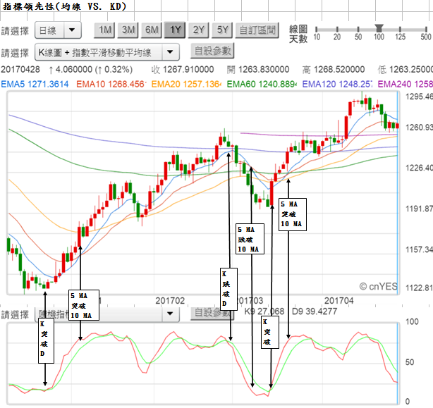This screenshot has height=408, width=433.
Task: Click the K9 27.068 indicator value
Action: [264, 311]
